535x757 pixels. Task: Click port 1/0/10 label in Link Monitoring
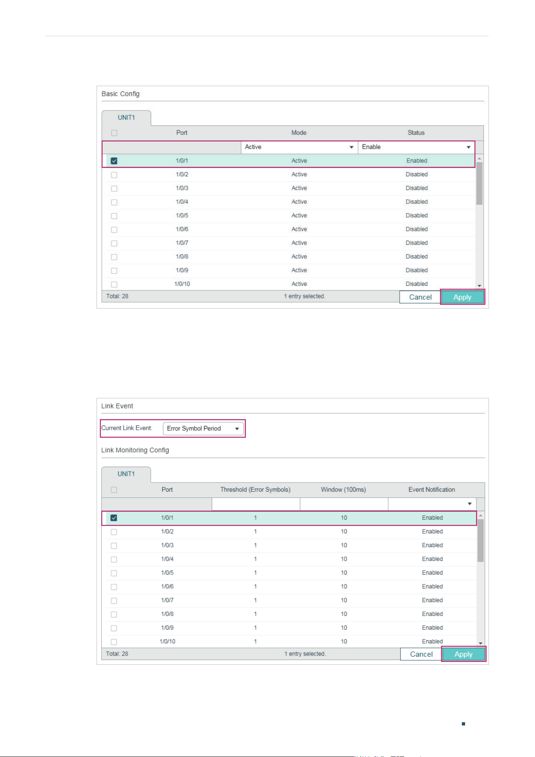click(x=167, y=642)
